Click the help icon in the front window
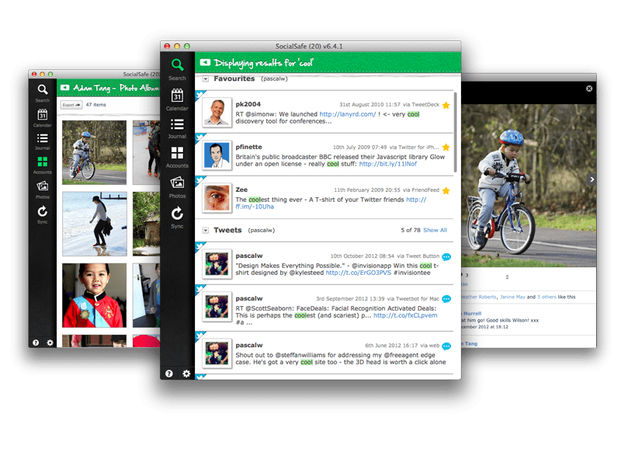Screen dimensions: 621x466 pyautogui.click(x=169, y=374)
